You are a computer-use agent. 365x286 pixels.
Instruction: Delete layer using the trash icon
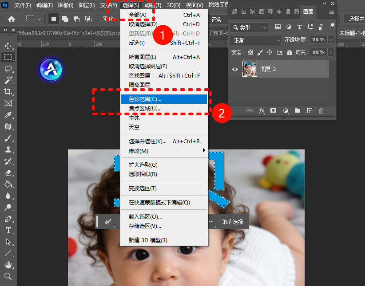point(321,110)
